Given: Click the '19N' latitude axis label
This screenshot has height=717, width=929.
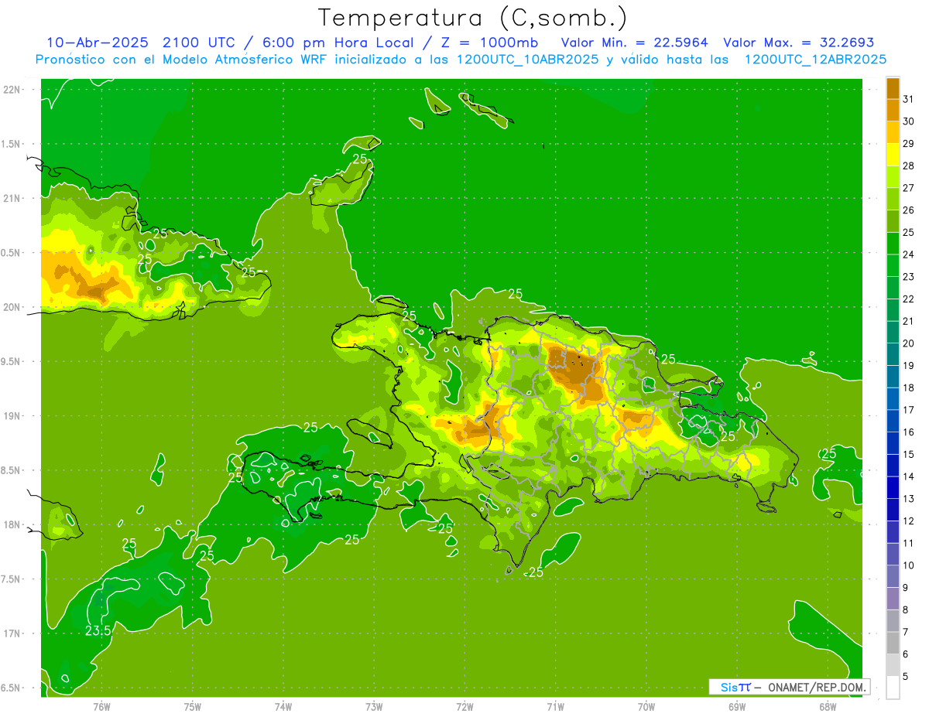Looking at the screenshot, I should coord(12,415).
